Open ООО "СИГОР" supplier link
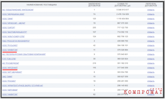This screenshot has height=99, width=165. 9,28
